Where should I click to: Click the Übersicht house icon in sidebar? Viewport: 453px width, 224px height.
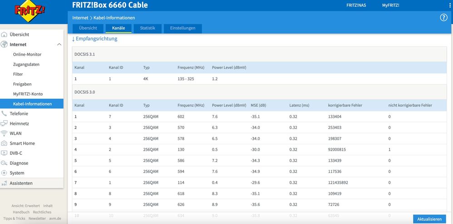pyautogui.click(x=4, y=34)
